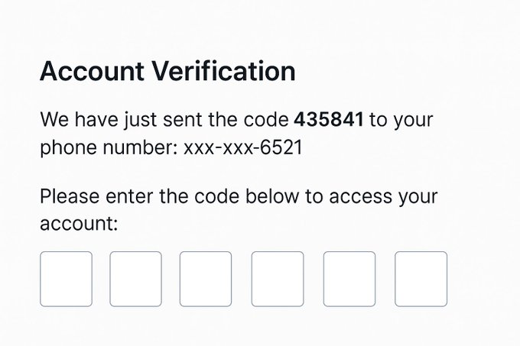This screenshot has width=520, height=346.
Task: Click the masked phone number xxx-xxx-6521
Action: click(242, 147)
